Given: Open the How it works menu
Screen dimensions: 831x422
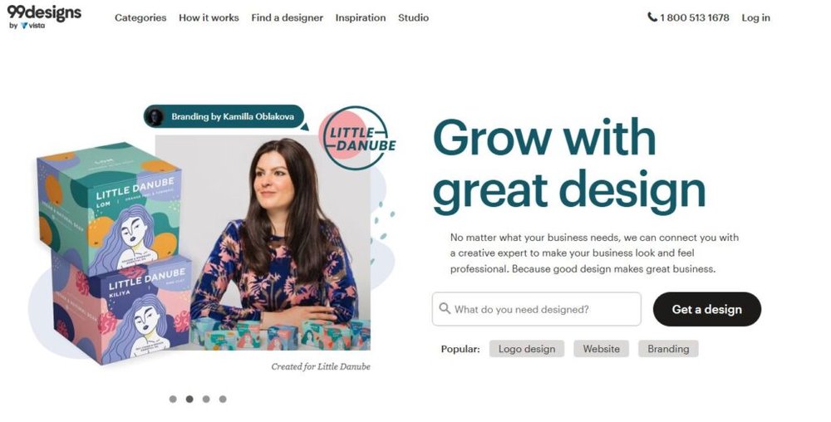Looking at the screenshot, I should (209, 17).
